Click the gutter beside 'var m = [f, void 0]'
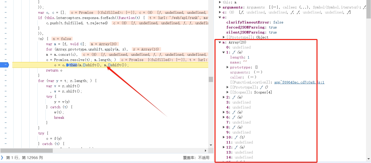Image resolution: width=371 pixels, height=163 pixels. click(6, 44)
